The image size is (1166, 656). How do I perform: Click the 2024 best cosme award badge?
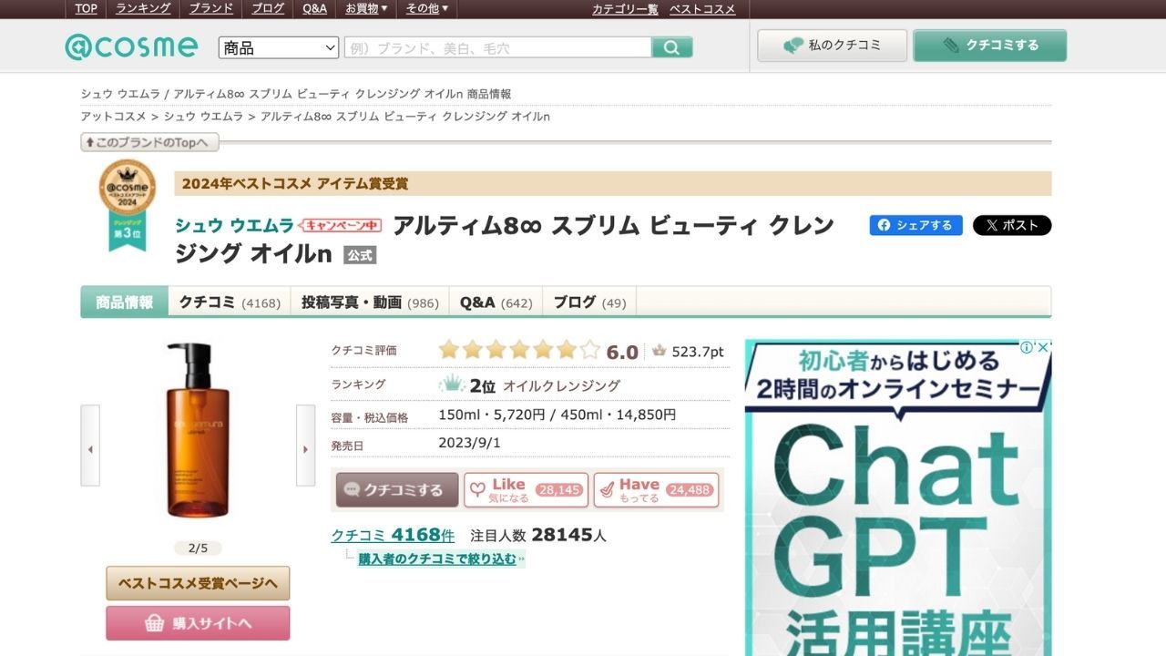click(128, 205)
